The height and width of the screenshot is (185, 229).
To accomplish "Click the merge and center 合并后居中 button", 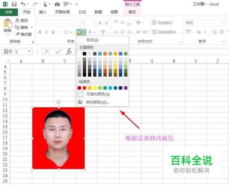I will pyautogui.click(x=164, y=32).
